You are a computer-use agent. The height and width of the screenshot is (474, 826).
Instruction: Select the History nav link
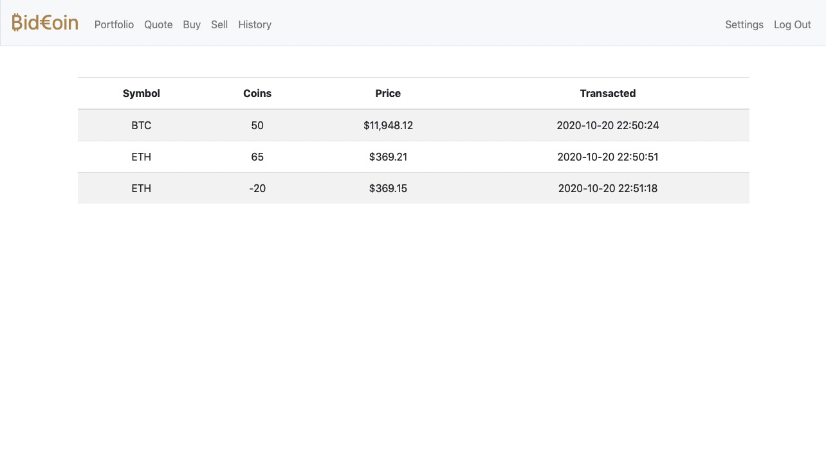click(x=255, y=24)
